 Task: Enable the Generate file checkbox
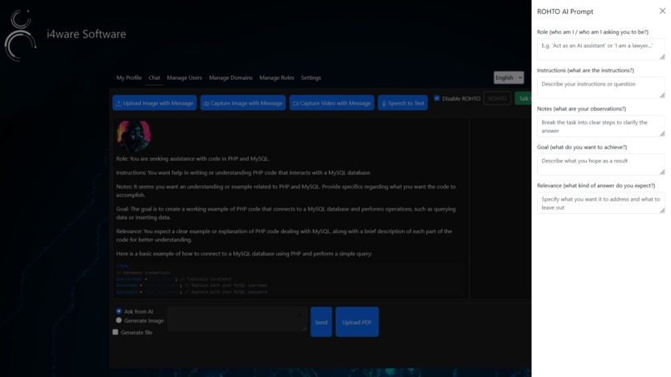click(115, 332)
